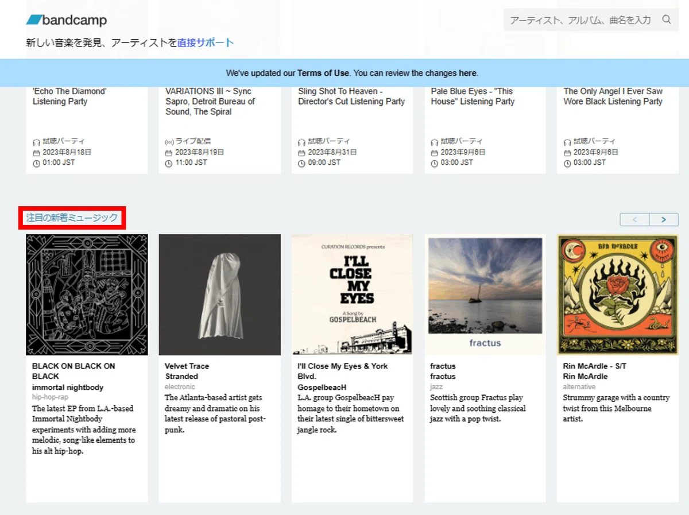Open the Terms of Use link

click(323, 73)
